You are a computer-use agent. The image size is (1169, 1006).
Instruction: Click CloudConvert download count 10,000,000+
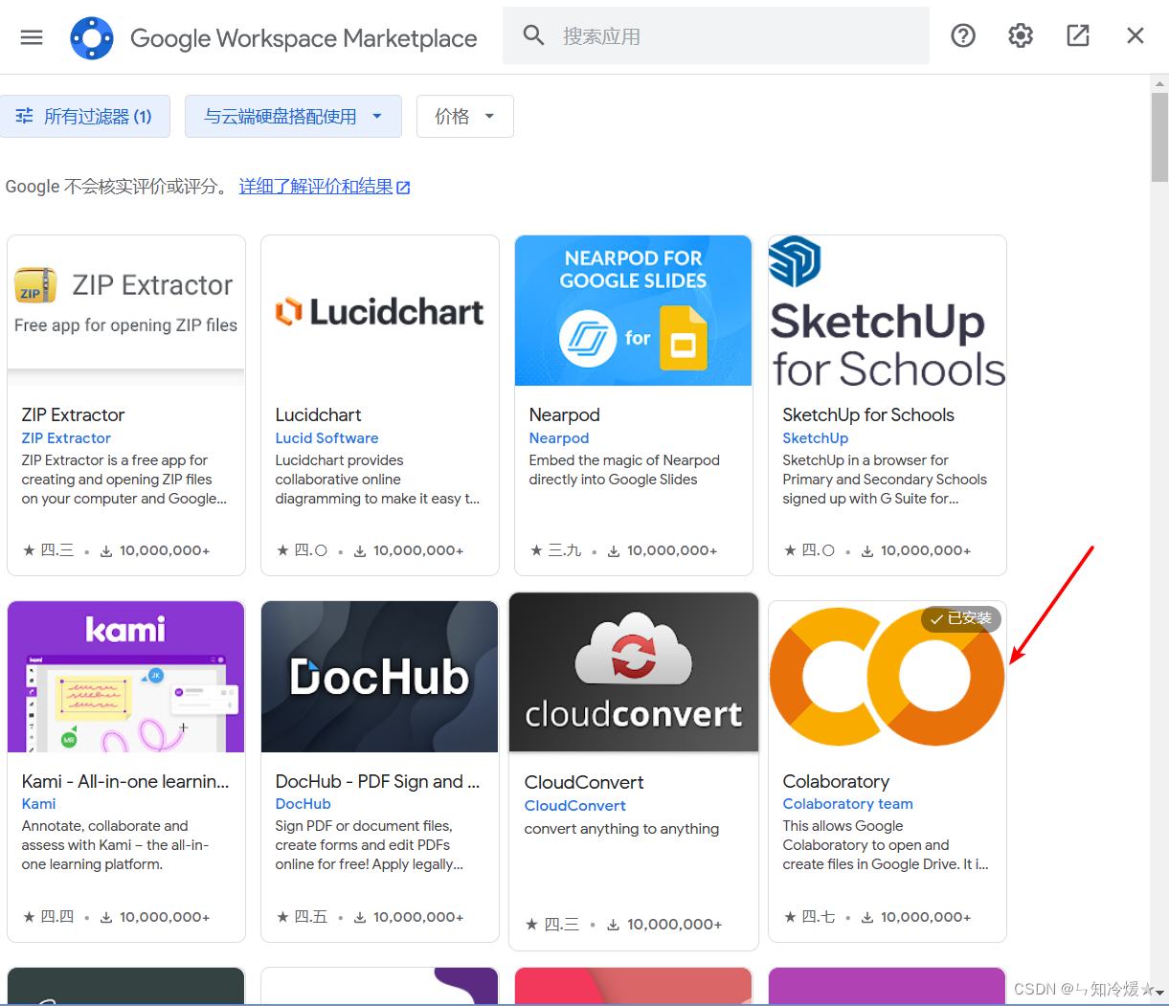[x=664, y=925]
